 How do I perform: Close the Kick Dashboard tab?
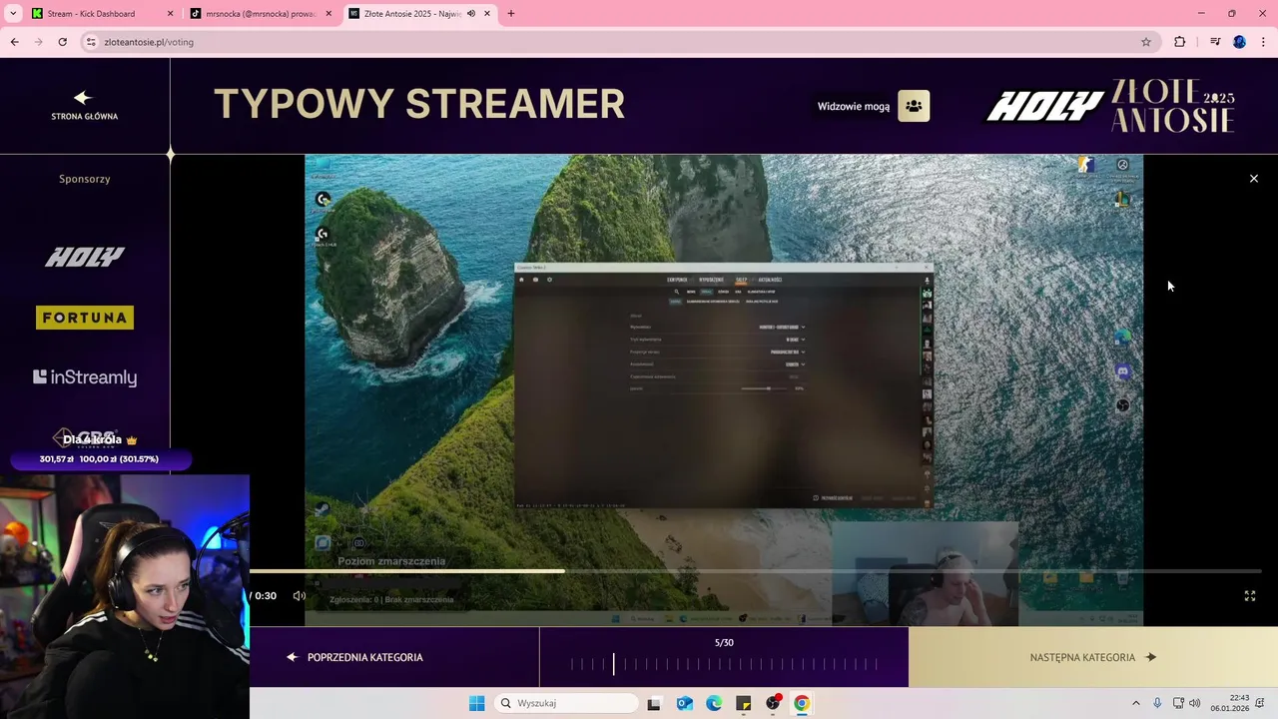(x=169, y=14)
